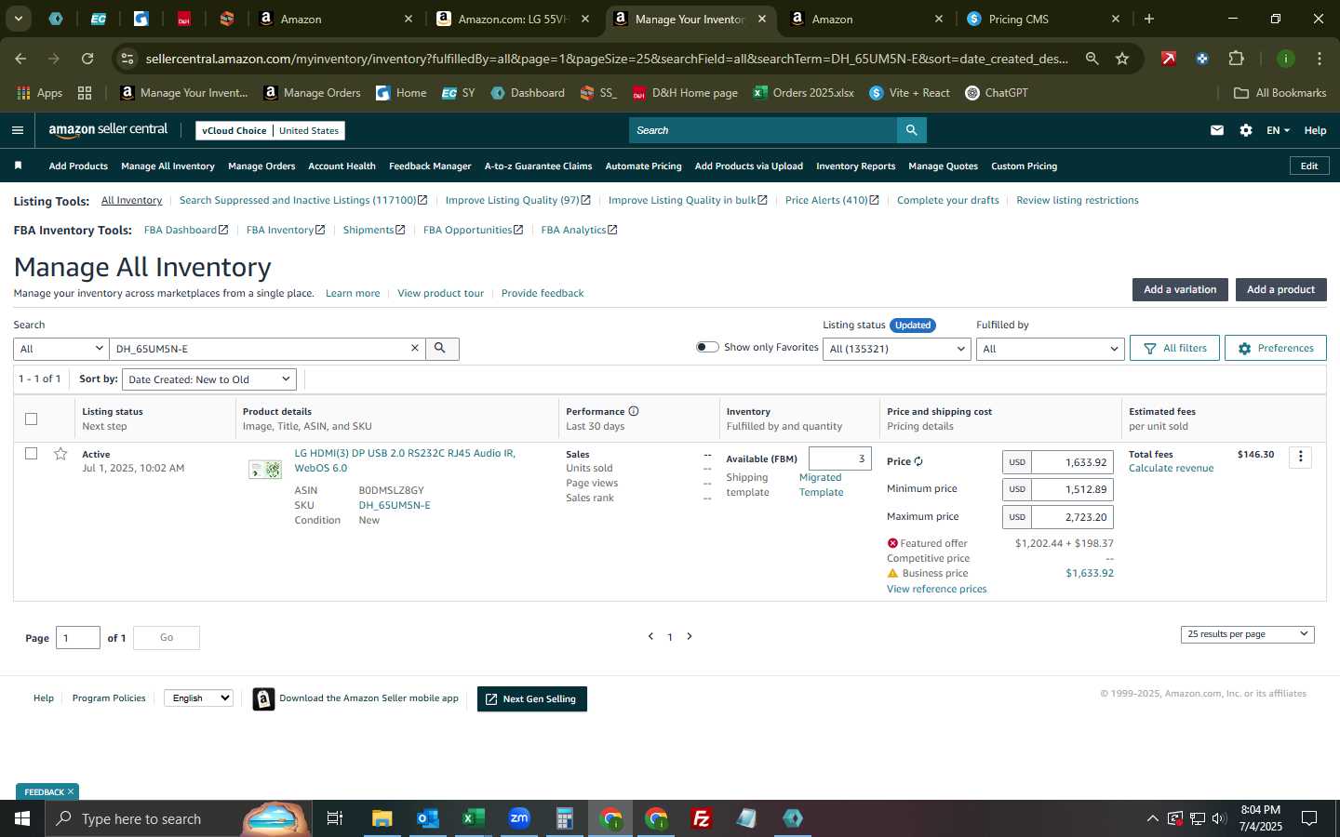Switch to Amazon.com: LG 55VH browser tab
This screenshot has height=837, width=1340.
[514, 19]
